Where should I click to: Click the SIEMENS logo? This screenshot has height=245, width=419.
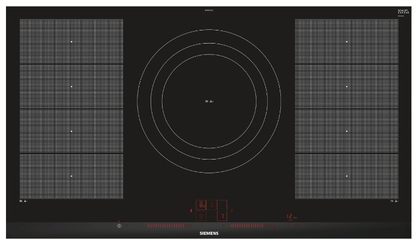pos(209,233)
